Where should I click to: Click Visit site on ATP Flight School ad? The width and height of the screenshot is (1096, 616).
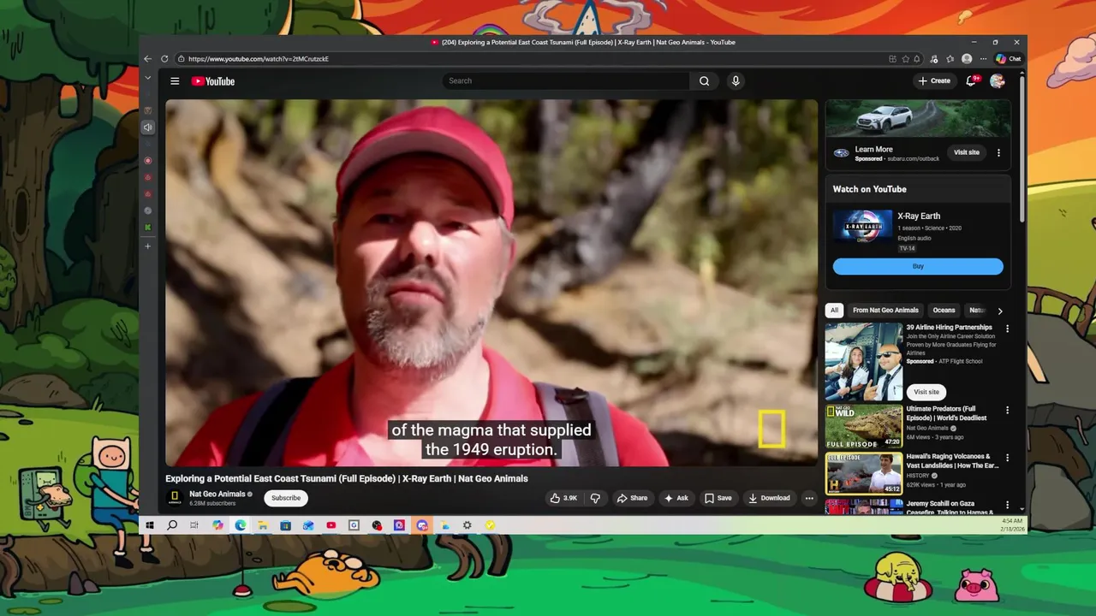pyautogui.click(x=926, y=392)
